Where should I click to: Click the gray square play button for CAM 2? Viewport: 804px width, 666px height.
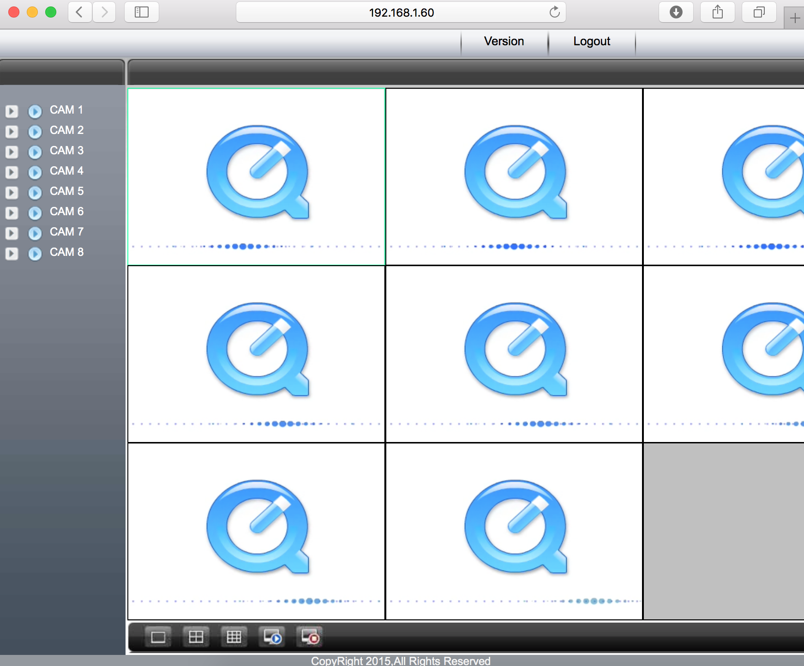tap(12, 132)
